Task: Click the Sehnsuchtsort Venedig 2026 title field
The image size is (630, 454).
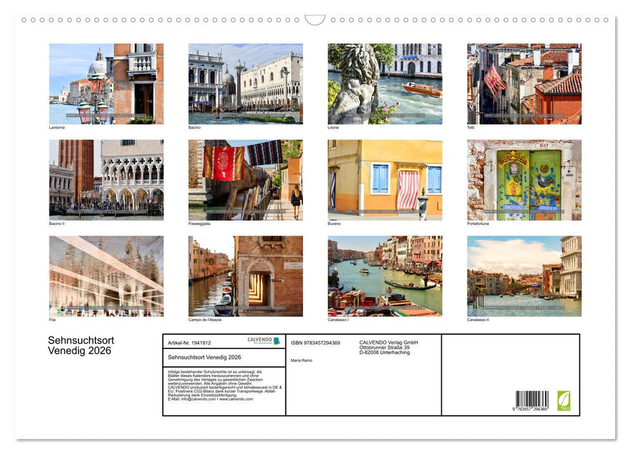Action: point(204,357)
